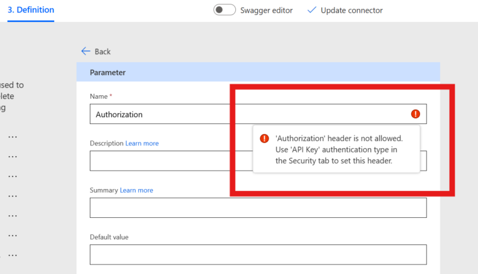This screenshot has width=478, height=274.
Task: Click the Update connector checkmark icon
Action: tap(311, 10)
